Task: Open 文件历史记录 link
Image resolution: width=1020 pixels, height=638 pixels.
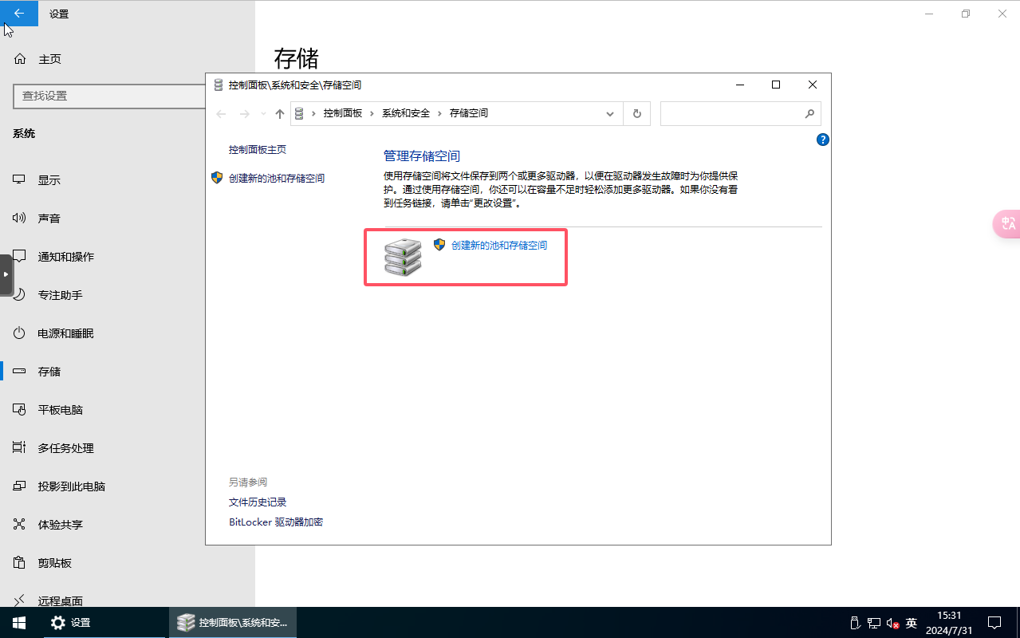Action: point(257,502)
